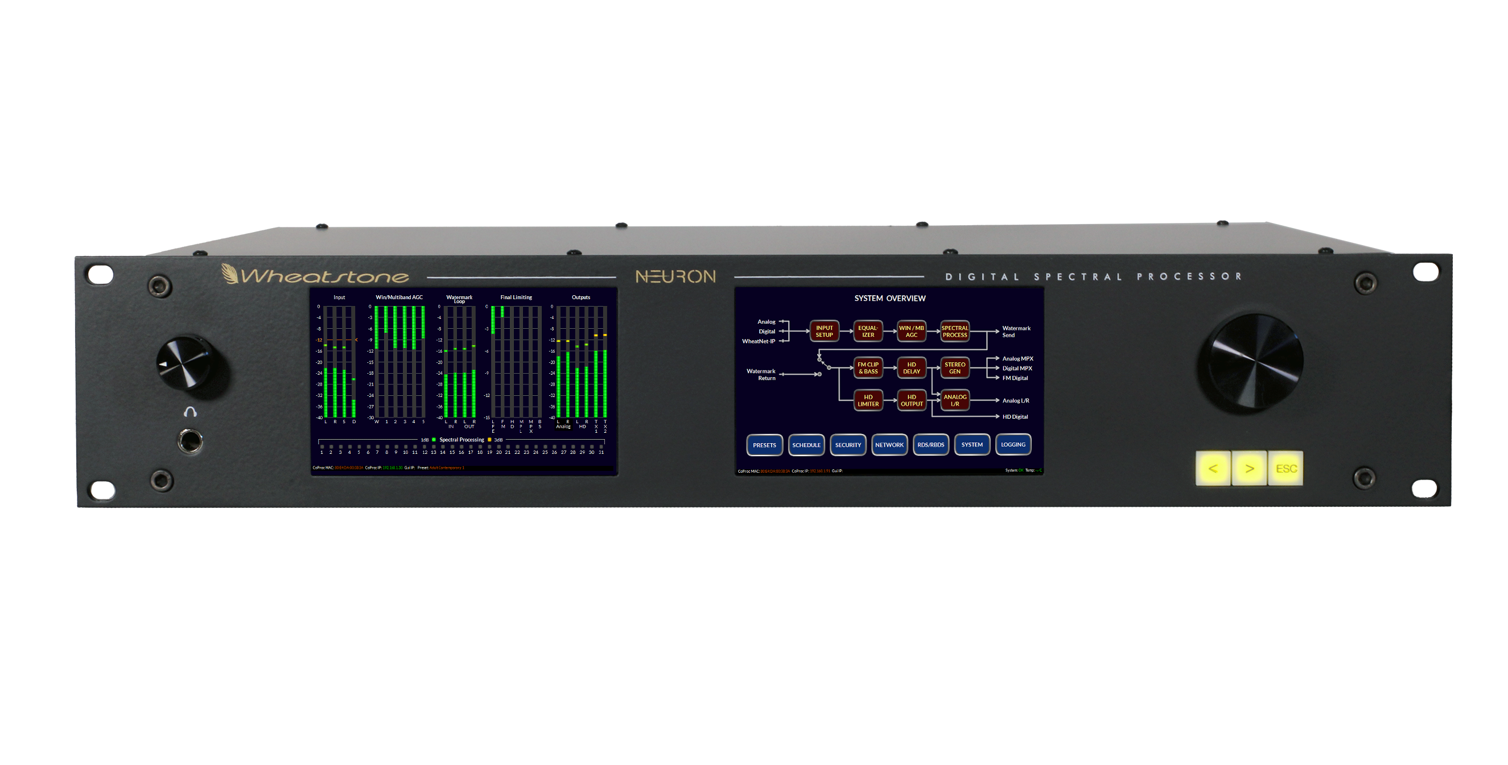Open the HD LIMITER block

(x=868, y=400)
